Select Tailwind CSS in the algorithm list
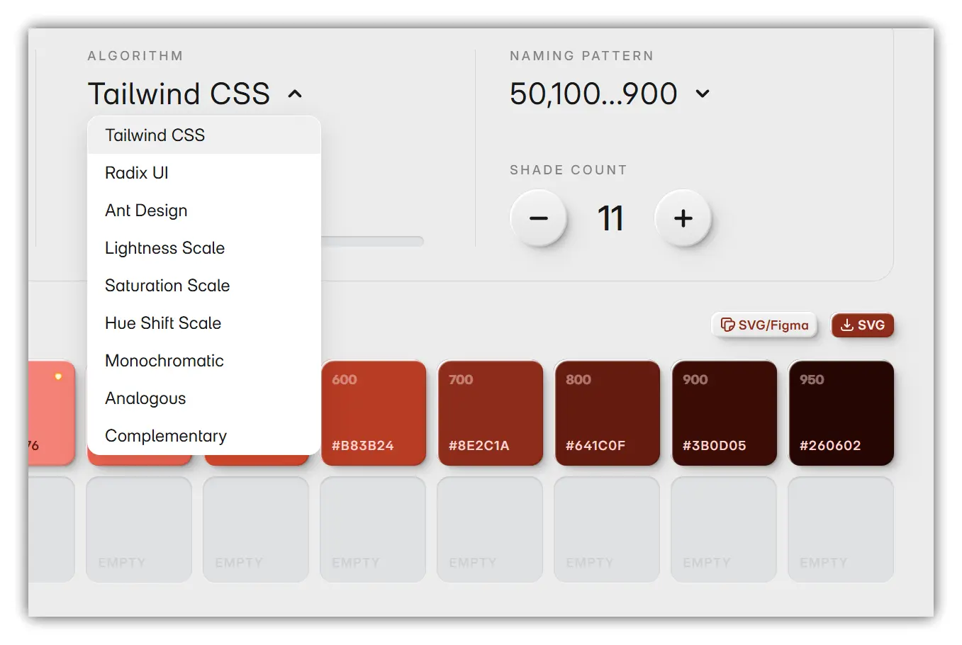 click(x=204, y=135)
